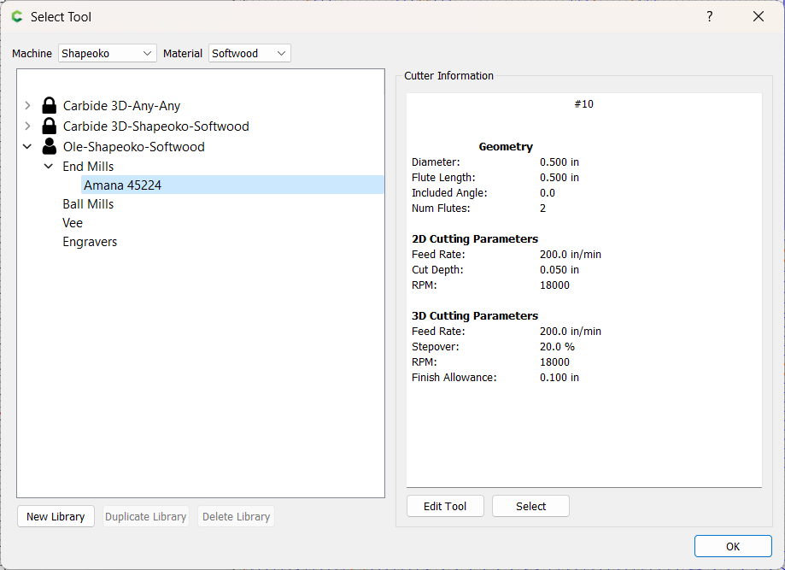
Task: Collapse the Ole-Shapeoko-Softwood library
Action: pyautogui.click(x=27, y=147)
